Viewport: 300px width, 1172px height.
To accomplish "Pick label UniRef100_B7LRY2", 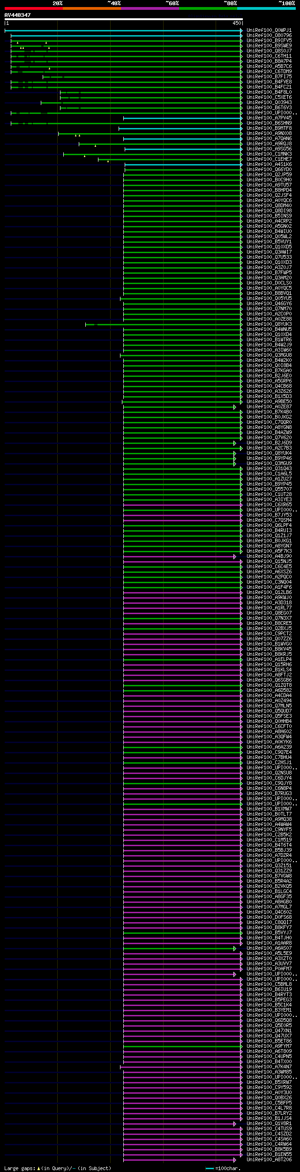I will tap(269, 1113).
